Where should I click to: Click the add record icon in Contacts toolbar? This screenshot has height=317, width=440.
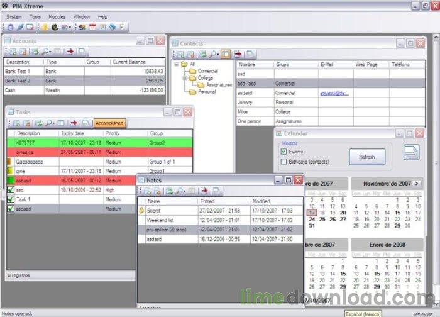pos(181,54)
